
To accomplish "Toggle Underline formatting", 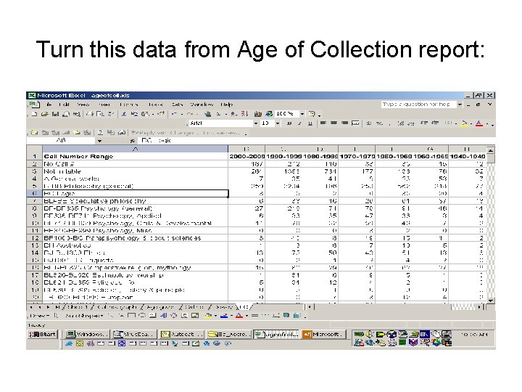I will (310, 123).
